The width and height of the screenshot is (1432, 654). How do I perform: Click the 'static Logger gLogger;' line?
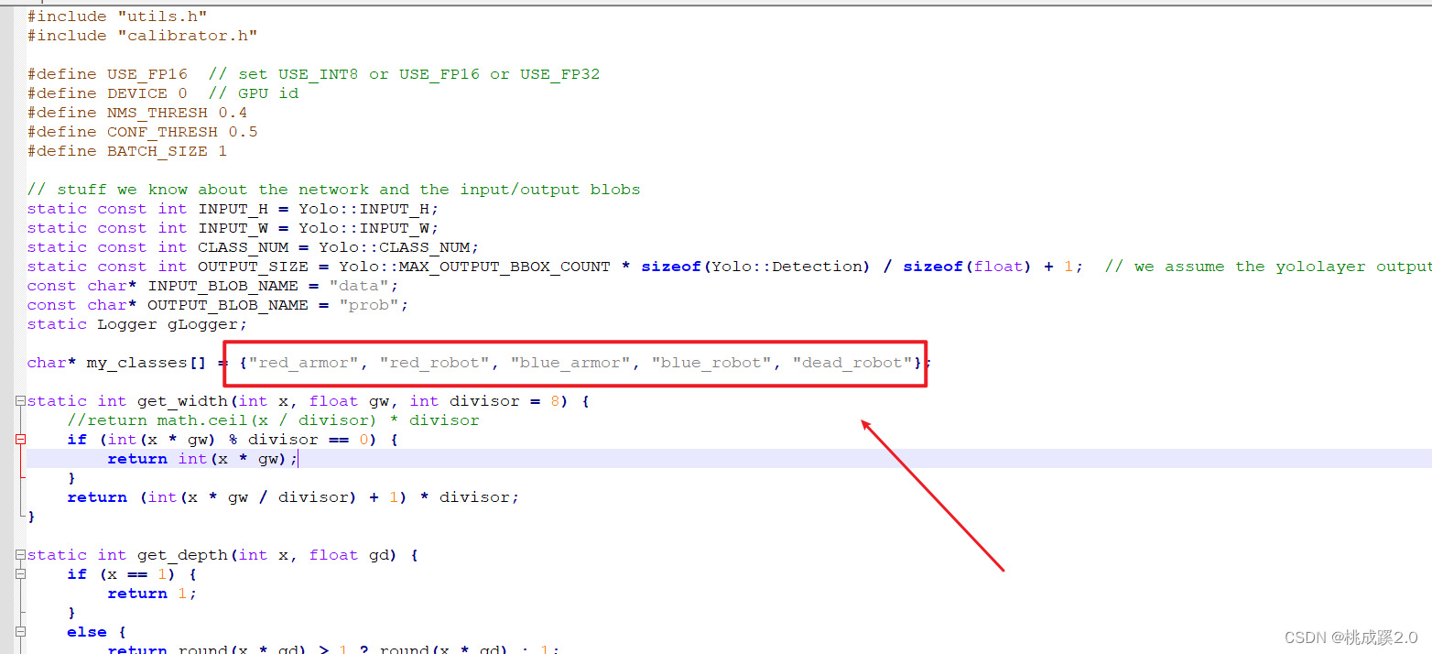click(137, 324)
